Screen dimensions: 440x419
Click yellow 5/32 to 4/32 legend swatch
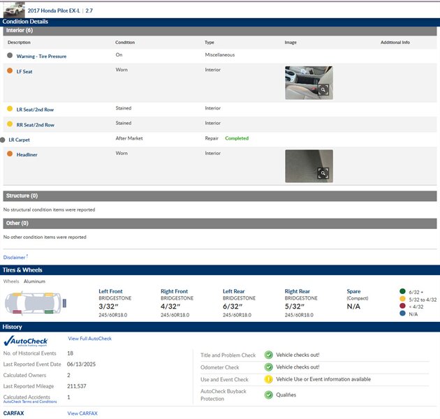[402, 299]
